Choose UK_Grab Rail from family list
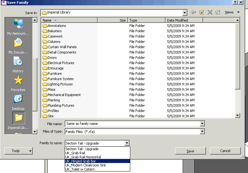 click(x=97, y=153)
